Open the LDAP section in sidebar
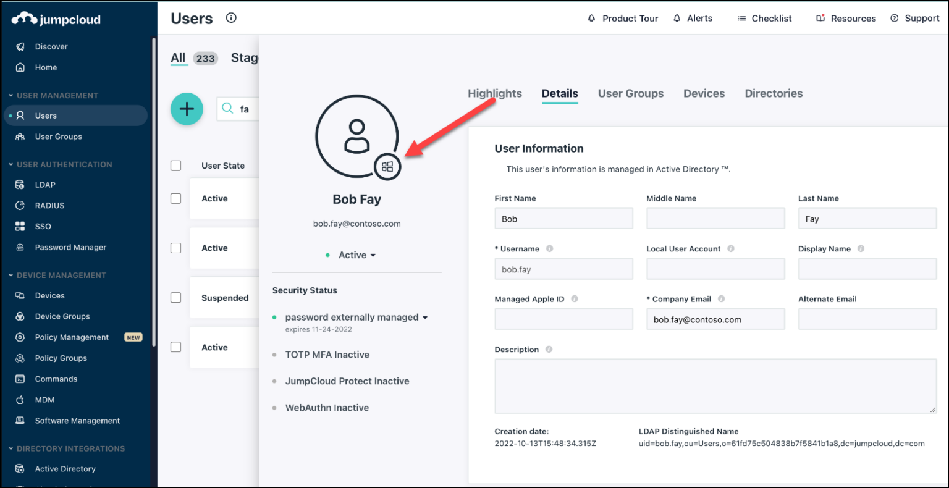This screenshot has height=488, width=949. pyautogui.click(x=45, y=184)
